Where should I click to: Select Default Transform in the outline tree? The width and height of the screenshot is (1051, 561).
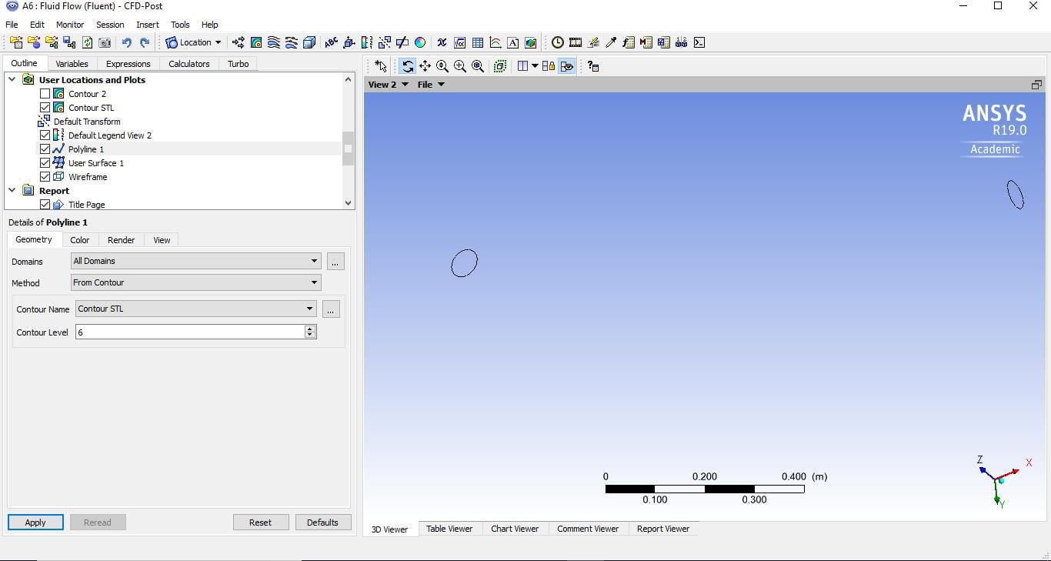[x=87, y=122]
